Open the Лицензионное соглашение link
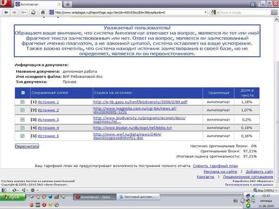 [248, 177]
